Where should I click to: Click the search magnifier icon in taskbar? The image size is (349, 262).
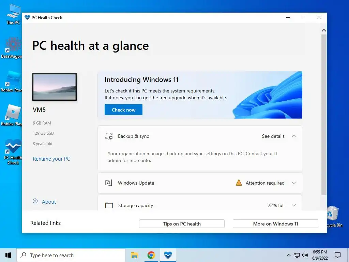click(24, 255)
